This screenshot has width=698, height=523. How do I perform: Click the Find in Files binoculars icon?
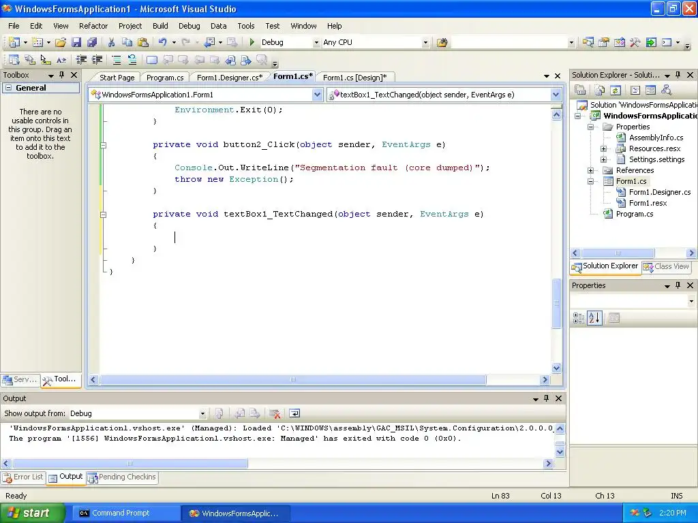(442, 42)
